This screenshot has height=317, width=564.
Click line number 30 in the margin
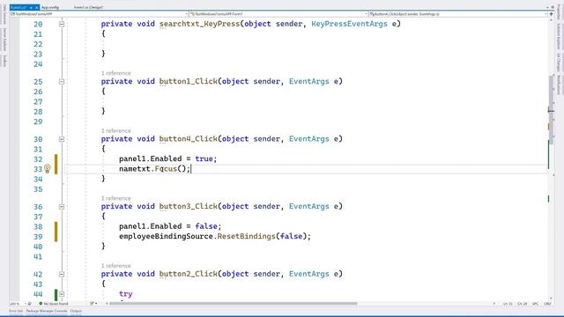click(x=38, y=139)
